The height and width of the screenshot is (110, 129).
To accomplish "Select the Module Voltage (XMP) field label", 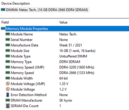I will pos(28,84).
